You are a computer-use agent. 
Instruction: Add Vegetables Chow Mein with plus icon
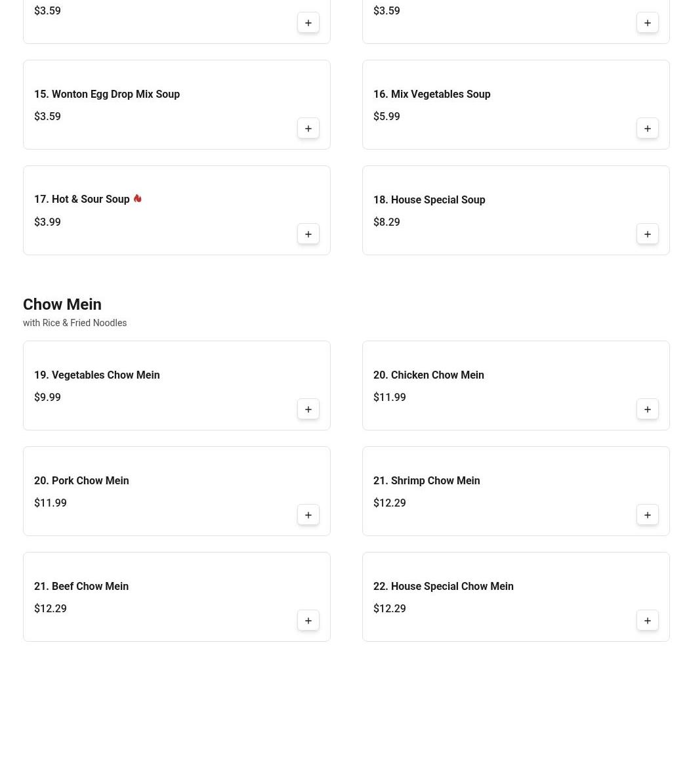point(308,409)
